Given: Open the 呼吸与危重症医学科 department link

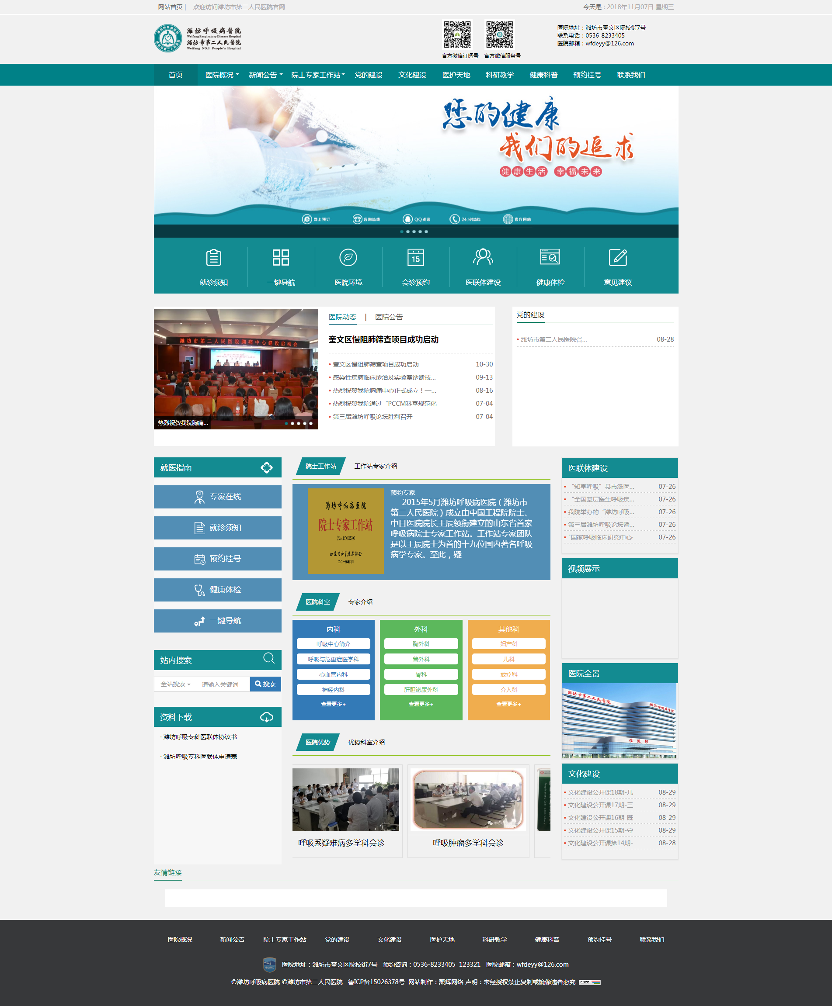Looking at the screenshot, I should [333, 659].
